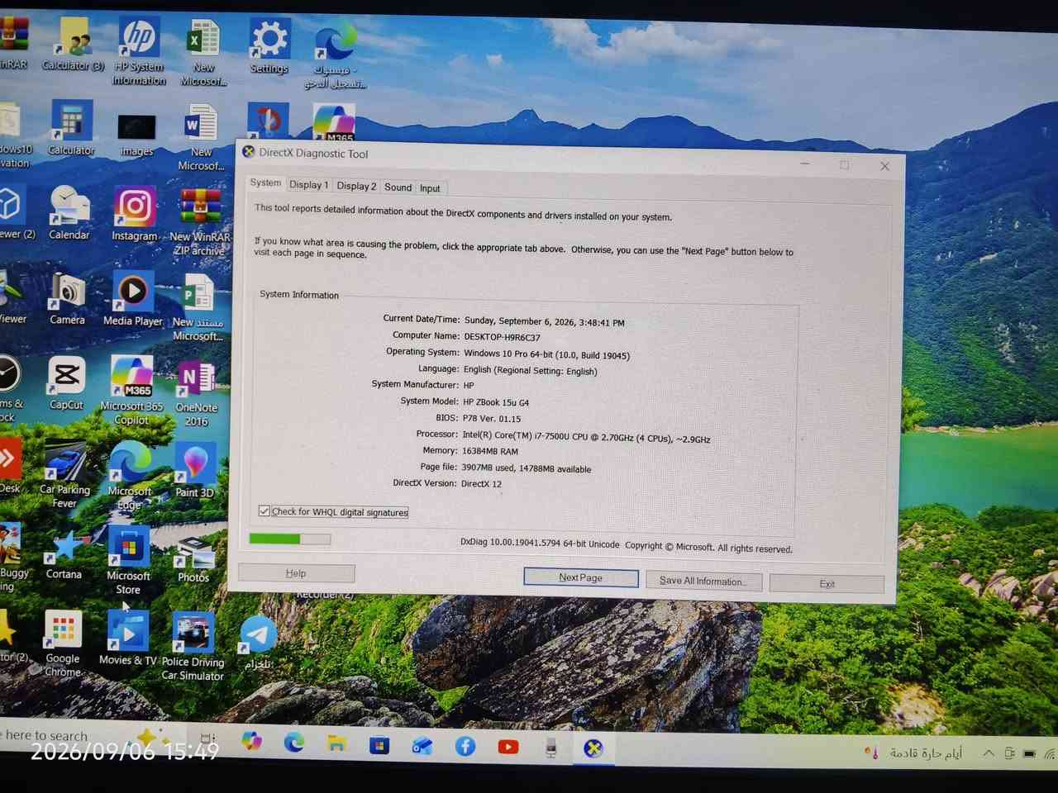
Task: Open the HP System Information shortcut
Action: coord(139,52)
